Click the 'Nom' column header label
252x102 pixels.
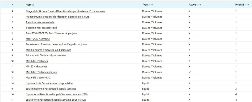(x=28, y=5)
